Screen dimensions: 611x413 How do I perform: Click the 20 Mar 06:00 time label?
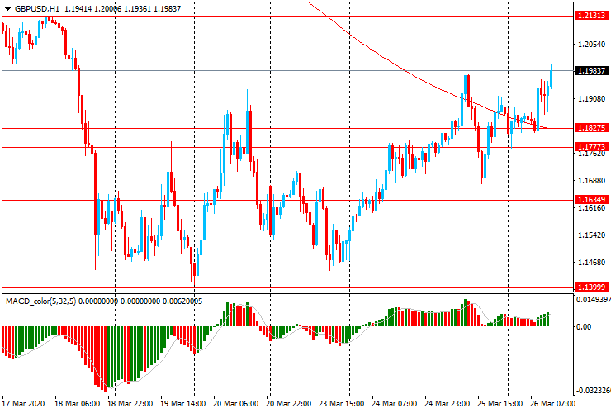point(236,403)
